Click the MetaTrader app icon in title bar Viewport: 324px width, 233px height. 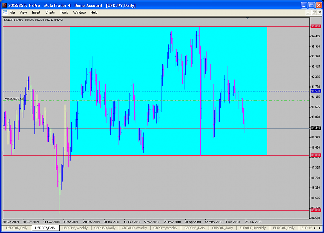(x=4, y=5)
